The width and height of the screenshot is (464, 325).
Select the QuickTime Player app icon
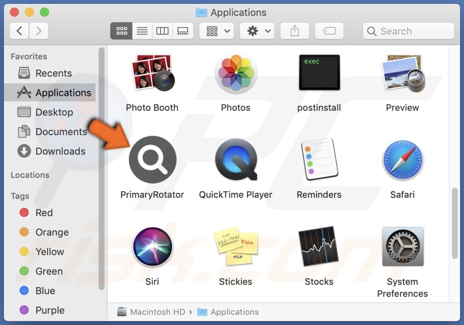pyautogui.click(x=236, y=160)
